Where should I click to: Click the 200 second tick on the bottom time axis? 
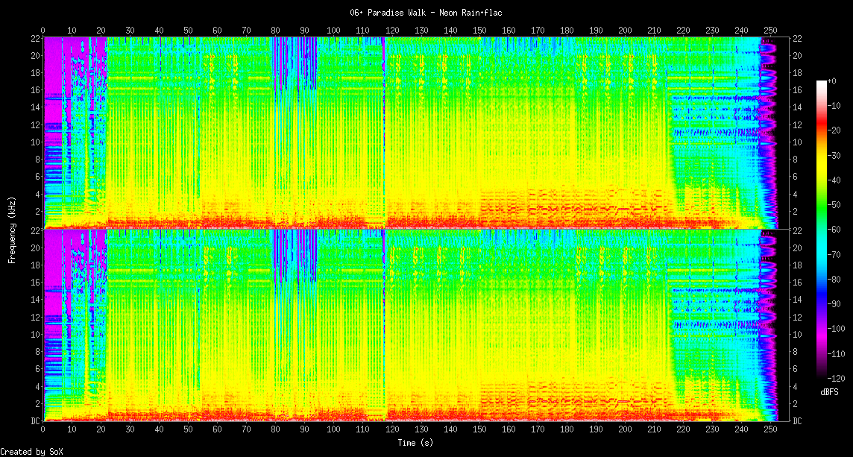(x=625, y=430)
